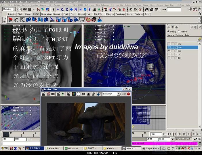
Task: Click the LRA shelf button
Action: click(22, 20)
